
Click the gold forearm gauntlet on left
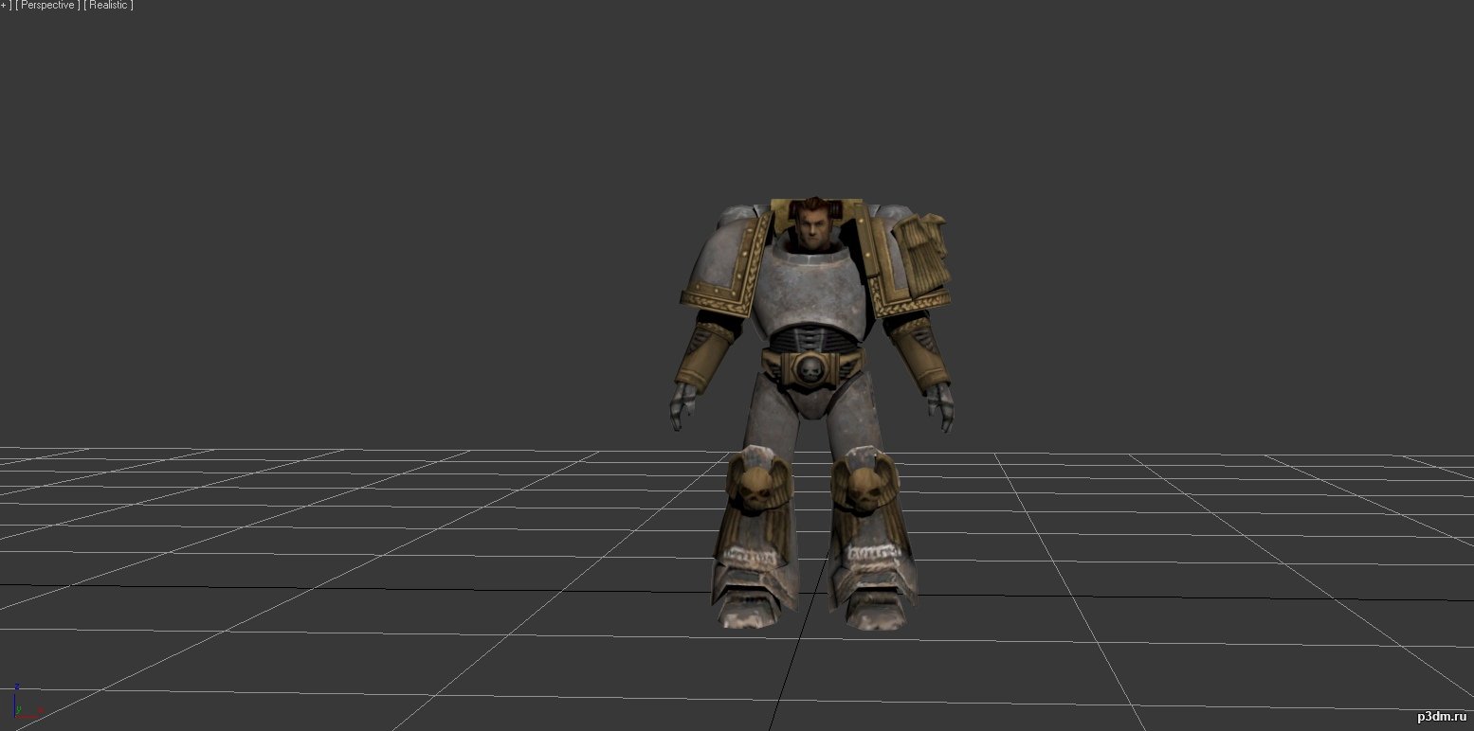click(x=700, y=355)
